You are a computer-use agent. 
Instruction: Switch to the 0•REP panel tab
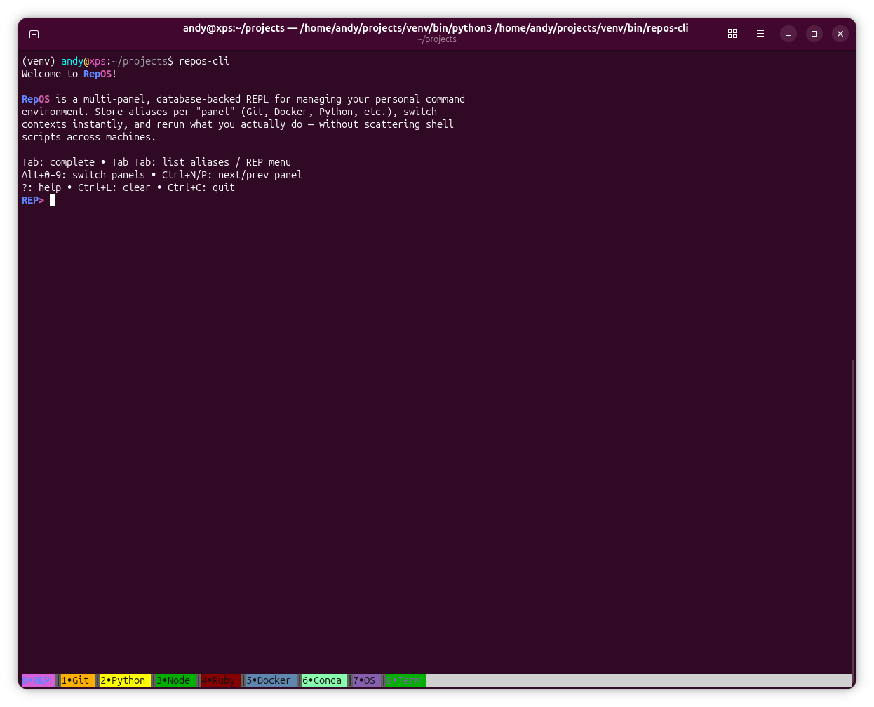[x=39, y=680]
